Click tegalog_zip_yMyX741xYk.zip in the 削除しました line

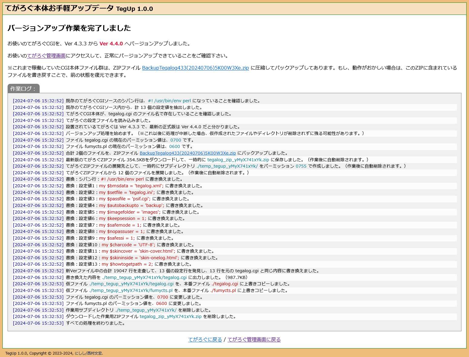171,316
